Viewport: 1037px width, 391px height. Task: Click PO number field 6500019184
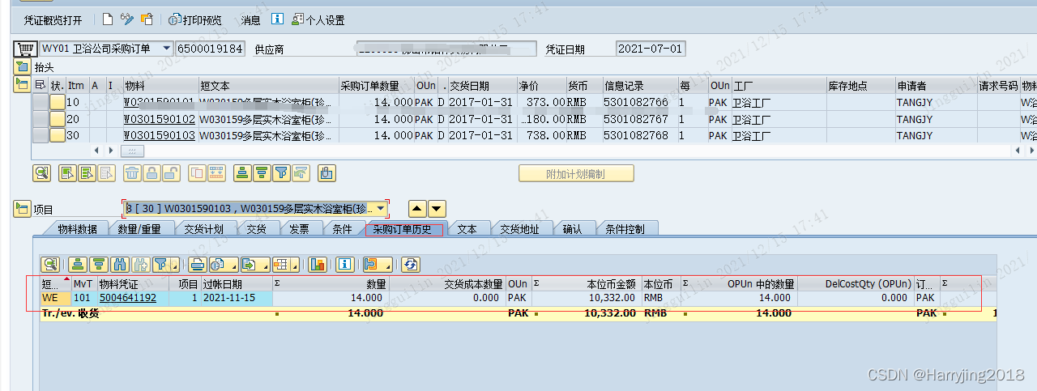click(x=210, y=49)
